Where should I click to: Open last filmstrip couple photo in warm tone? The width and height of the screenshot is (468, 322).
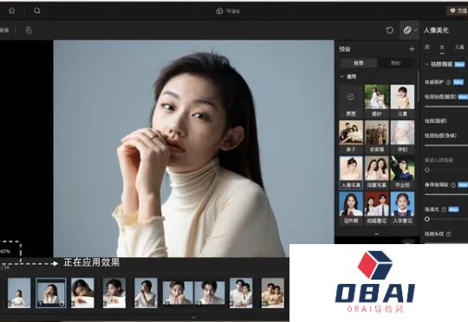[273, 293]
